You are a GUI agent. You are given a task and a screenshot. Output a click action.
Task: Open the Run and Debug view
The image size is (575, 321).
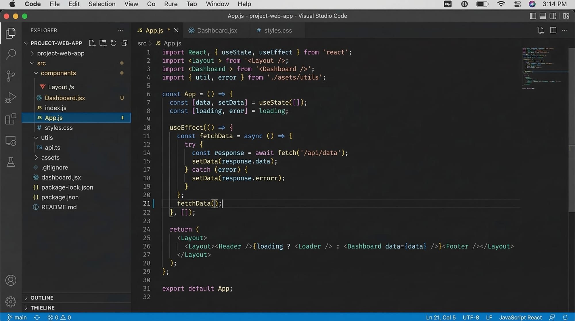[11, 98]
